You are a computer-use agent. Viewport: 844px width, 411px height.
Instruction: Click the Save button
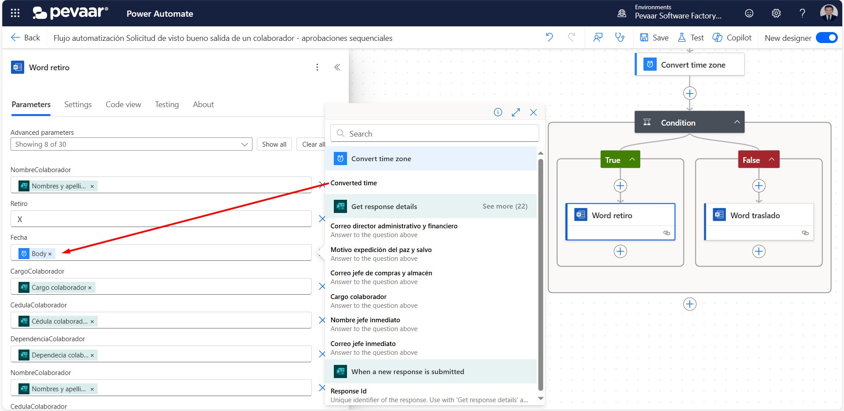pyautogui.click(x=654, y=38)
